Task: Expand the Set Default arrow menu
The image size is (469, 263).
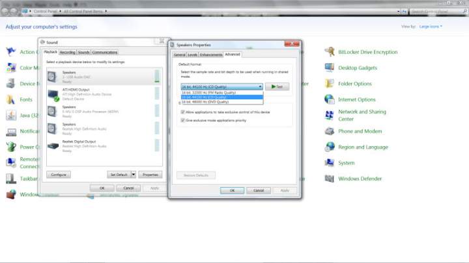Action: coord(134,175)
